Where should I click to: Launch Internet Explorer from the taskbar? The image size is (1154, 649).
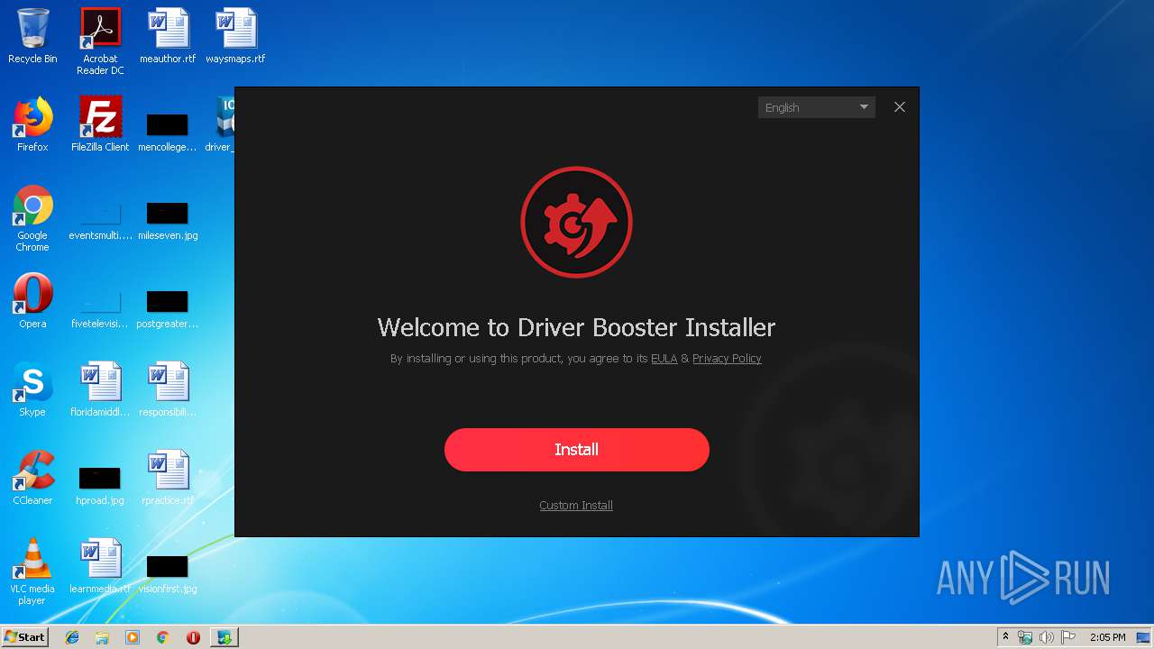pyautogui.click(x=72, y=637)
